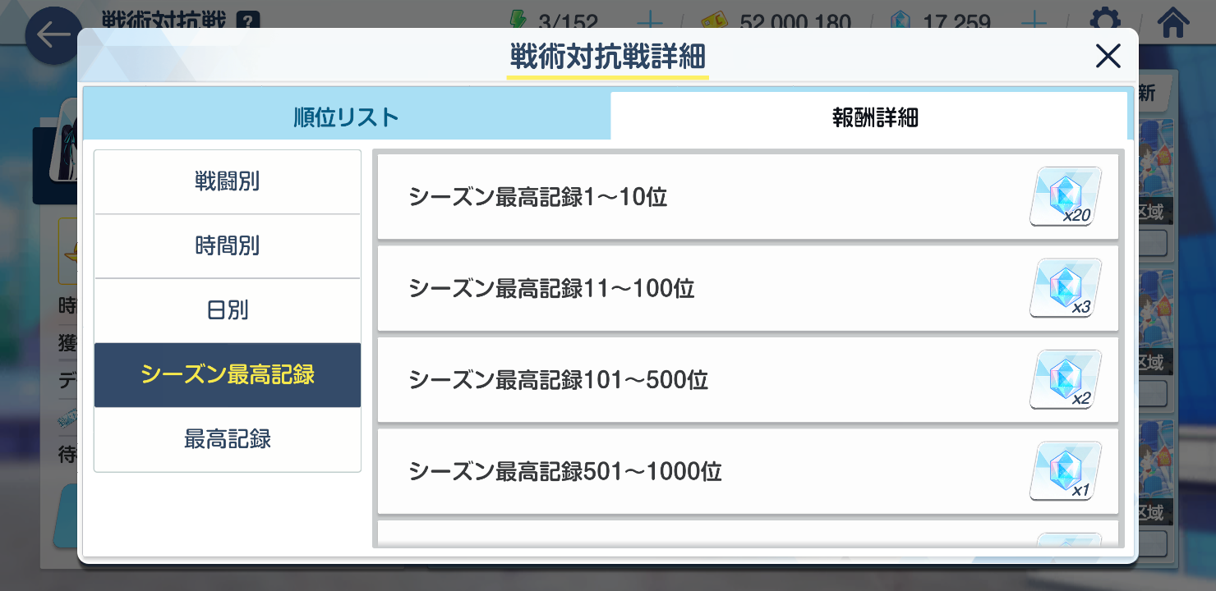Add AP with the plus icon

tap(650, 21)
